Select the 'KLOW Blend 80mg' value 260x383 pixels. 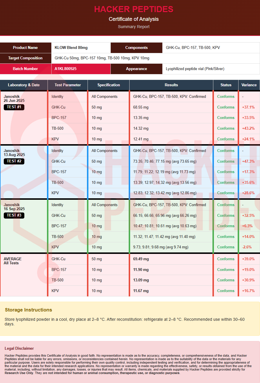pos(71,48)
